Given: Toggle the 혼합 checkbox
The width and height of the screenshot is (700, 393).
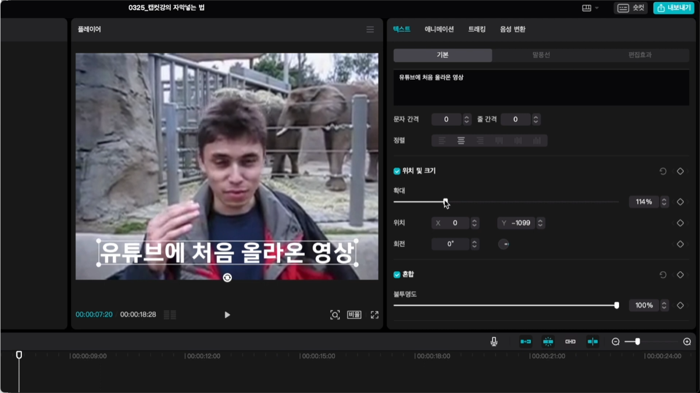Looking at the screenshot, I should pos(397,275).
